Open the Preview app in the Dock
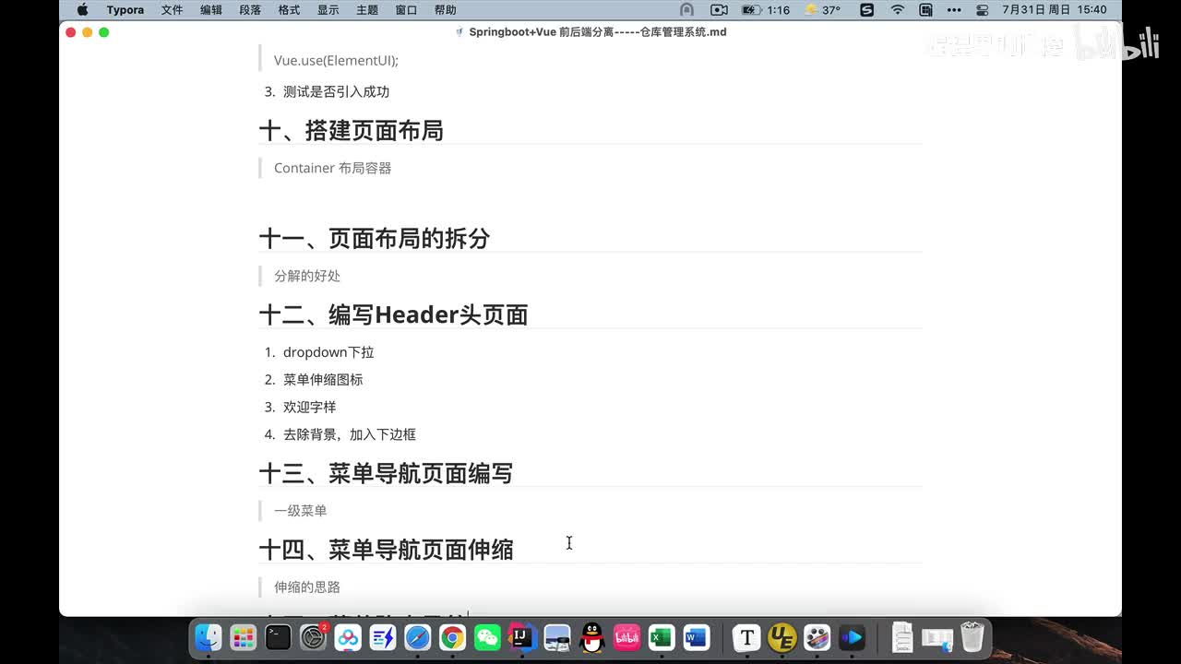Screen dimensions: 1181x664 point(557,637)
